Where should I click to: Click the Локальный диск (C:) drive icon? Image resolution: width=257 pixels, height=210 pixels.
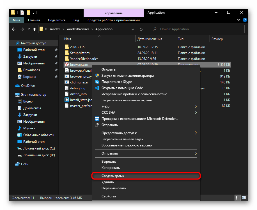[20, 148]
